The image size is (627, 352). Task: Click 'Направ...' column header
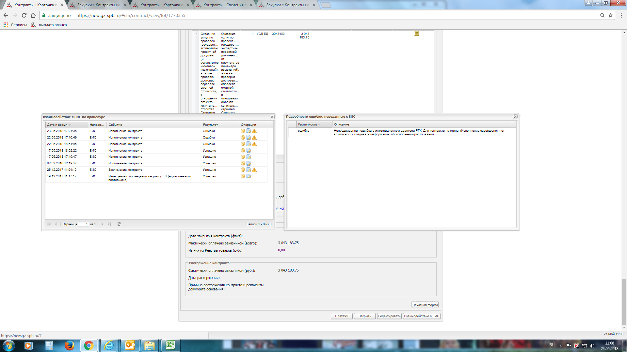pos(97,125)
